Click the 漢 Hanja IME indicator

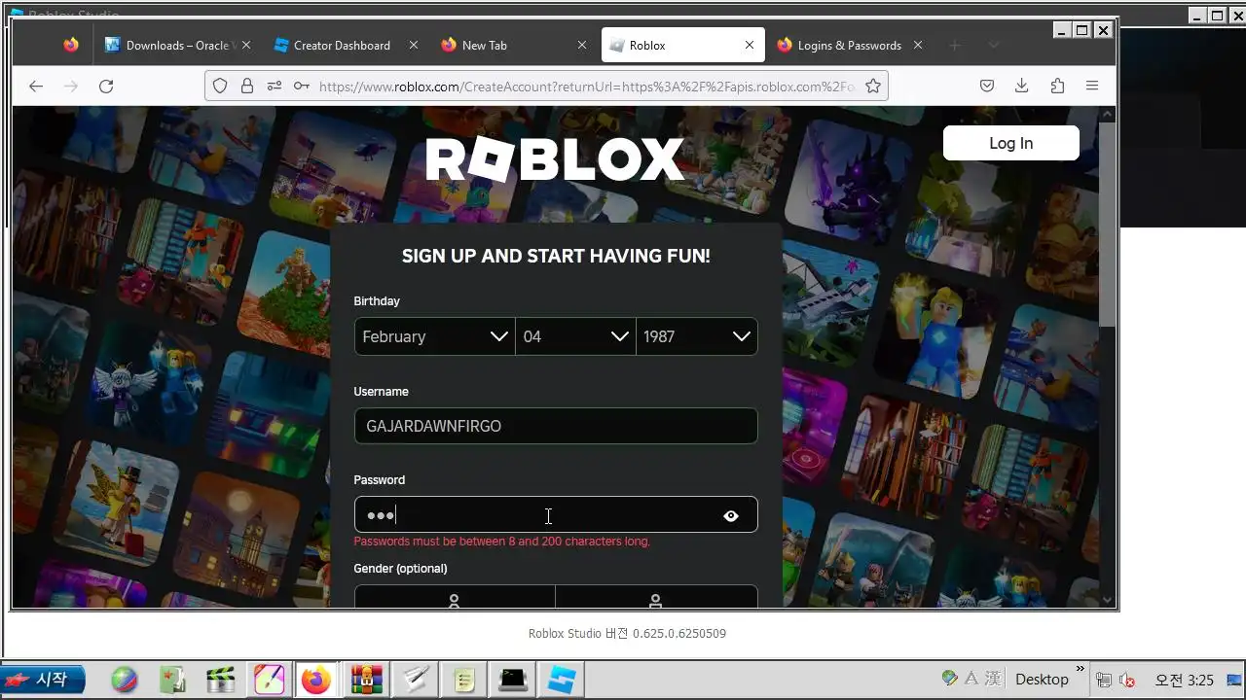(992, 679)
